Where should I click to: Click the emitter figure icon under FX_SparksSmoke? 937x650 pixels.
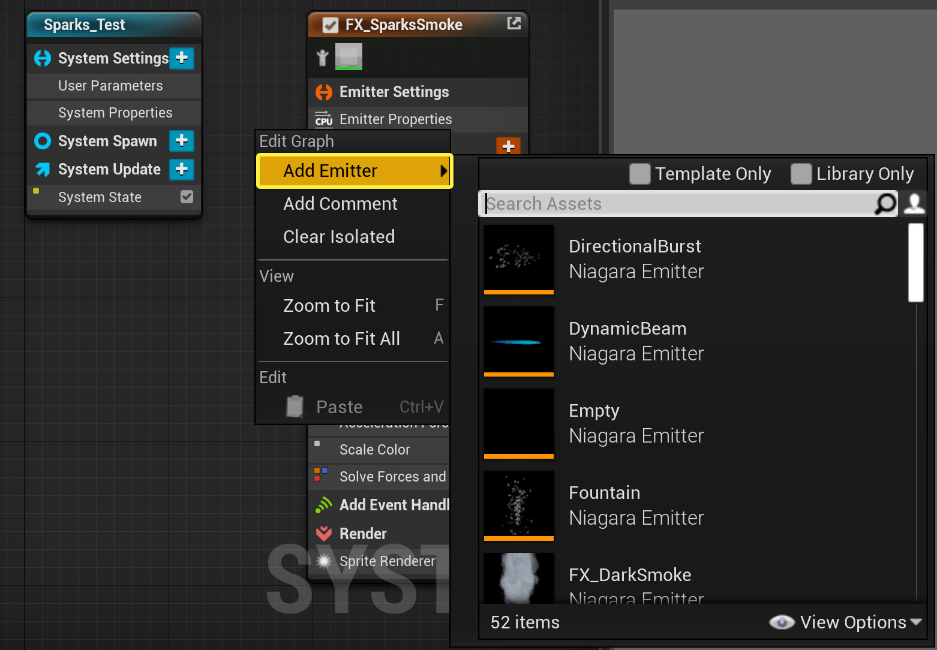click(323, 58)
